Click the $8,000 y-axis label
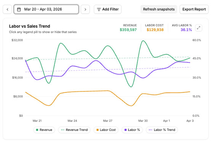 (x=18, y=96)
